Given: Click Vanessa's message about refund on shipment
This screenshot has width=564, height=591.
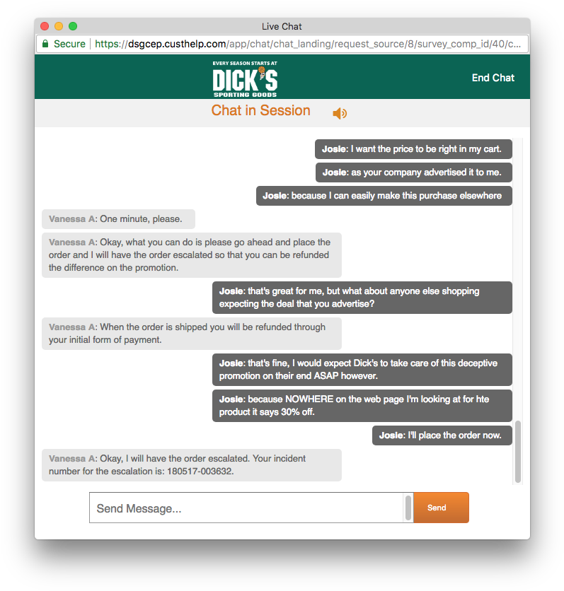Looking at the screenshot, I should 192,333.
